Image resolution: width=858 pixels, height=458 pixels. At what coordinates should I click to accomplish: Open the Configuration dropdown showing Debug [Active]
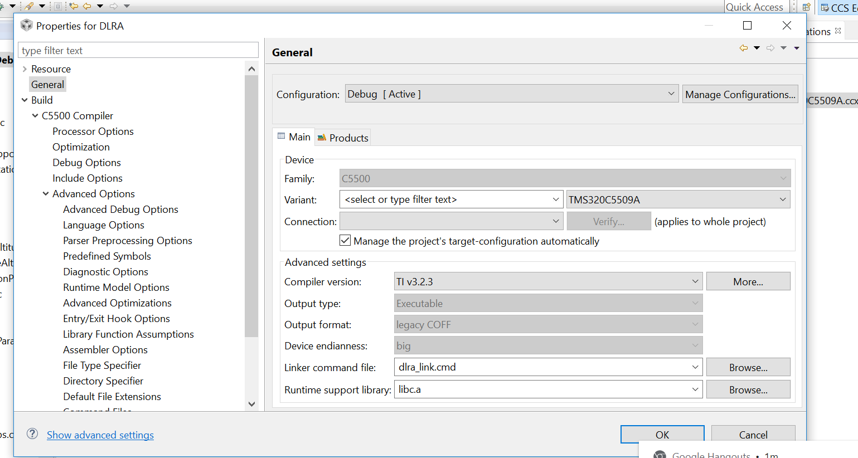pos(512,94)
